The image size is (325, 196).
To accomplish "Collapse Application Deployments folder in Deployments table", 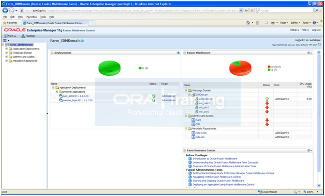I will (53, 88).
